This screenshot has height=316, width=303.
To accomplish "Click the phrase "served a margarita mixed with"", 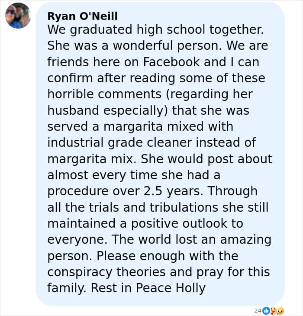I will coord(140,126).
